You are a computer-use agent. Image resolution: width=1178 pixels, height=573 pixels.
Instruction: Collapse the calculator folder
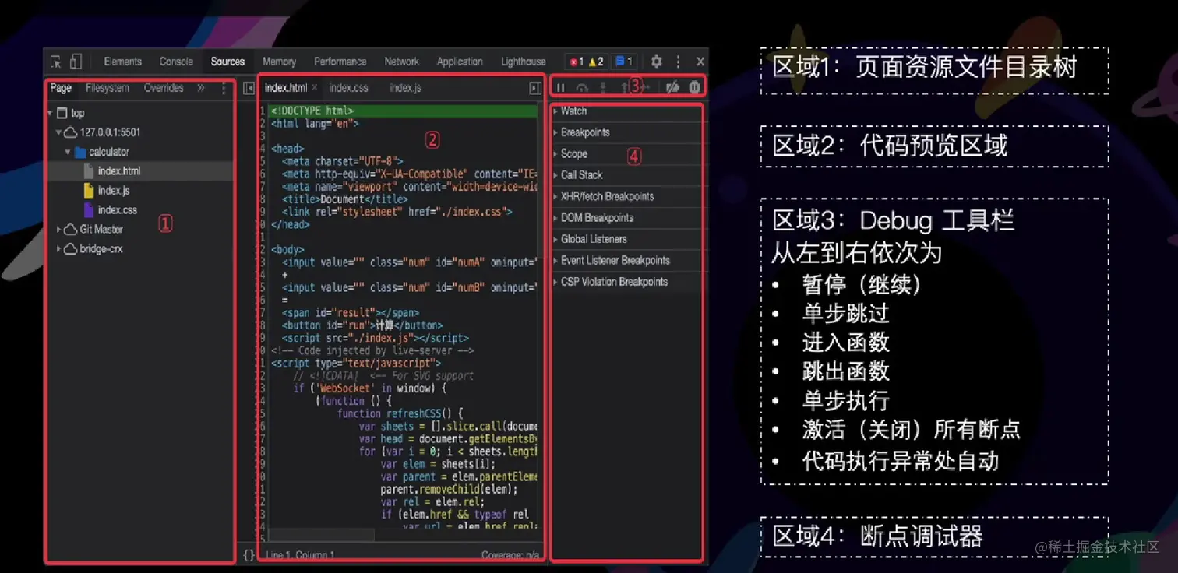[x=68, y=152]
